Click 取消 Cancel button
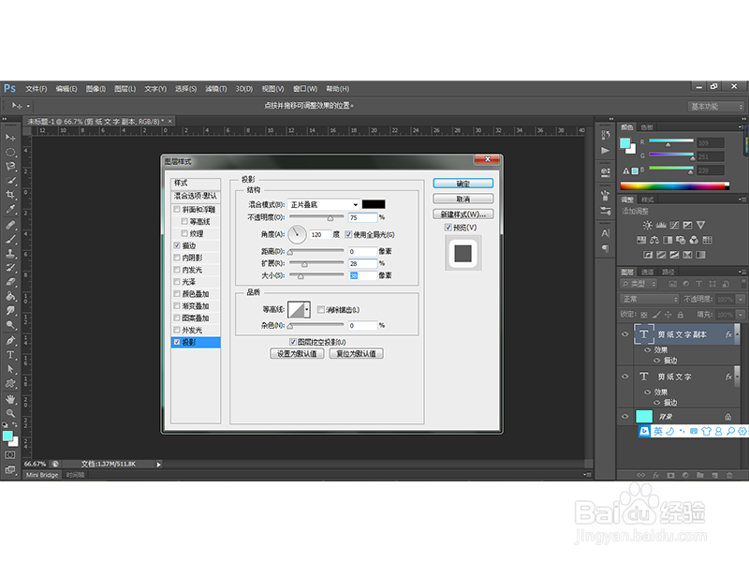The width and height of the screenshot is (749, 562). [463, 199]
